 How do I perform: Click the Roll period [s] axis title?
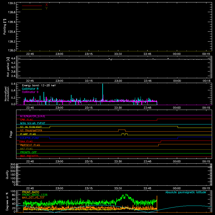(8, 67)
